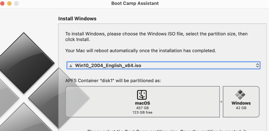
Task: Click the "To install Windows, please choose" instruction
Action: click(156, 37)
